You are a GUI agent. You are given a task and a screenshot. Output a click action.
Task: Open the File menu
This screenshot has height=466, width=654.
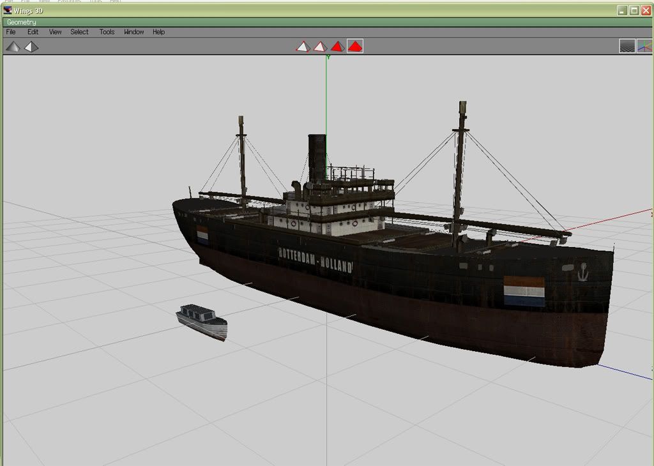click(x=11, y=32)
